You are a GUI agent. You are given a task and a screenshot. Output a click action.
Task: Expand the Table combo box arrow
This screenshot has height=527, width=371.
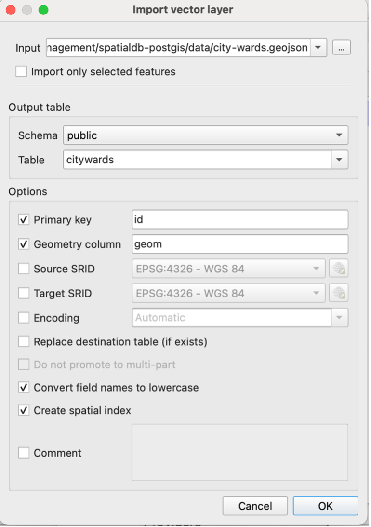pos(339,159)
